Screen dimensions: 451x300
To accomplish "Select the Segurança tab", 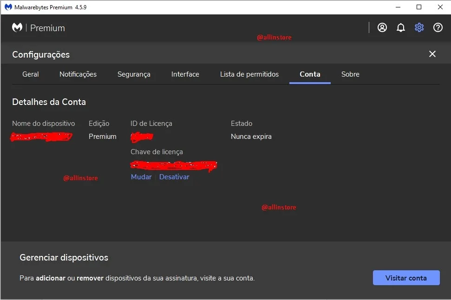I will tap(134, 74).
